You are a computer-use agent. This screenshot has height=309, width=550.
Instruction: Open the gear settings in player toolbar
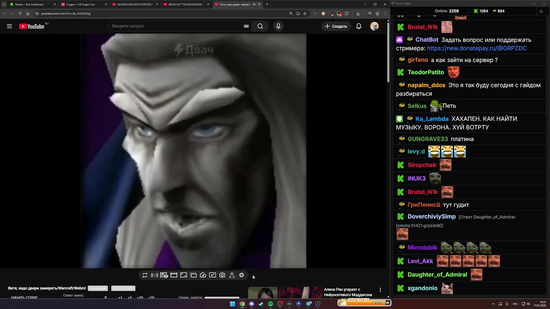coord(241,275)
